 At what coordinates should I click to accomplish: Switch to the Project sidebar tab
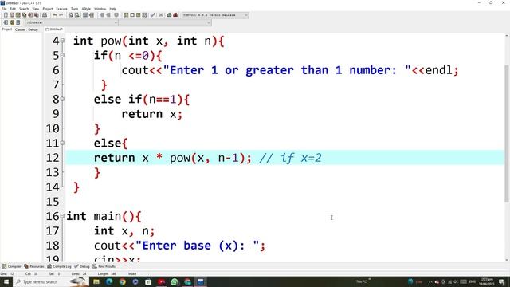[7, 29]
